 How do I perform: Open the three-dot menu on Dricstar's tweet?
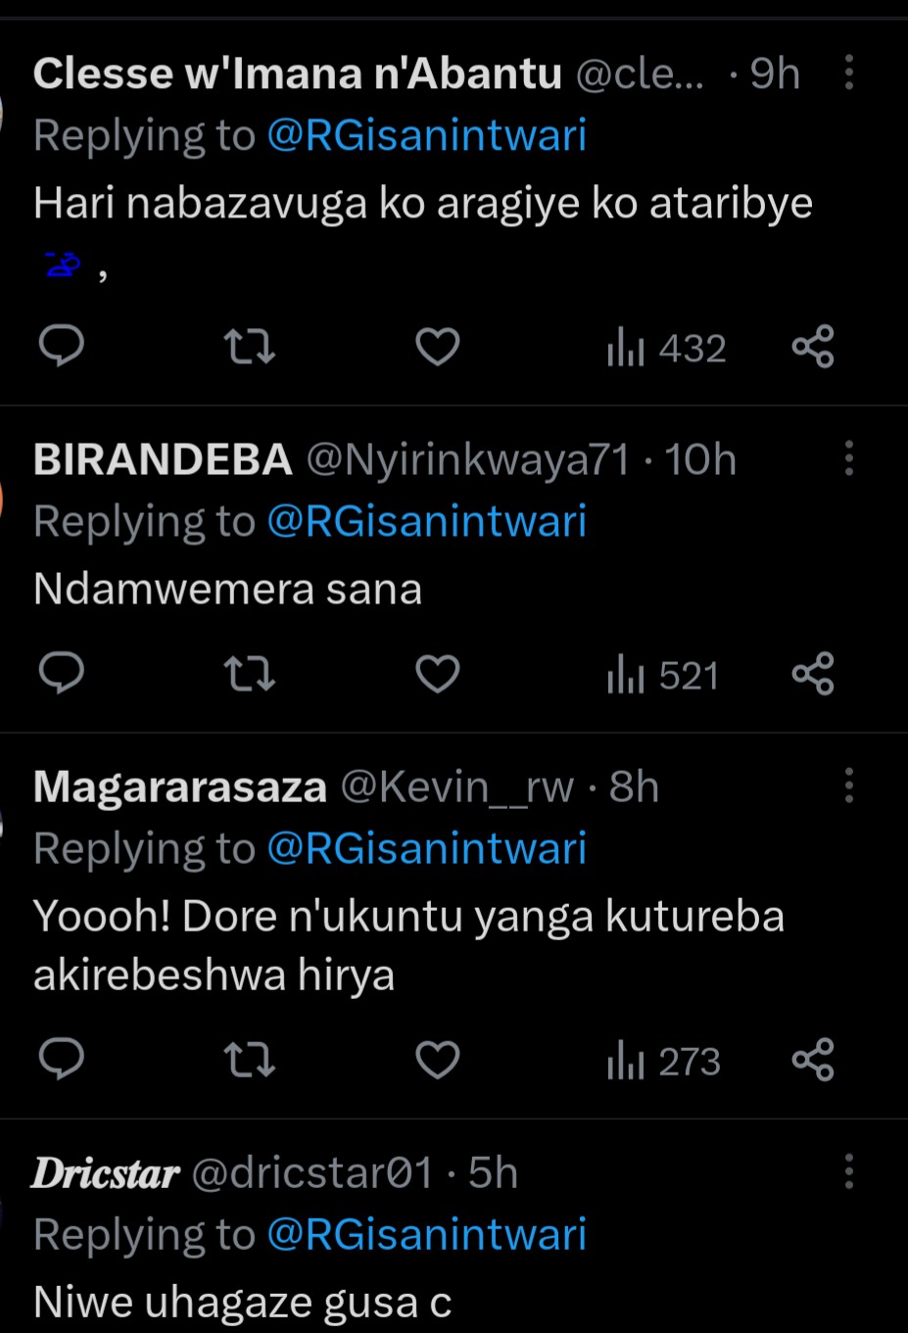tap(848, 1171)
